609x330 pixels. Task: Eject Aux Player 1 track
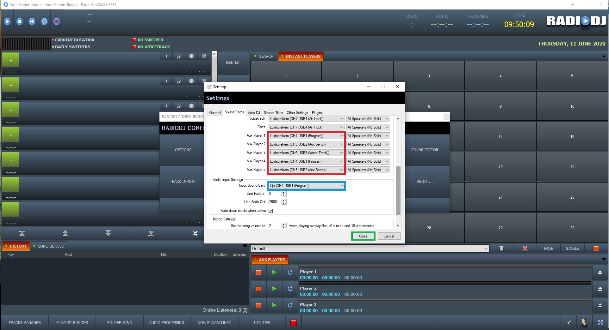tap(600, 273)
